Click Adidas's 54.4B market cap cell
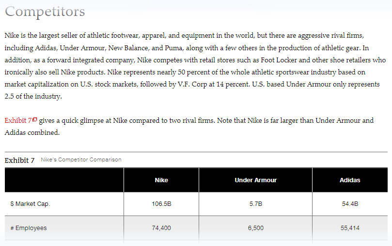 tap(350, 204)
